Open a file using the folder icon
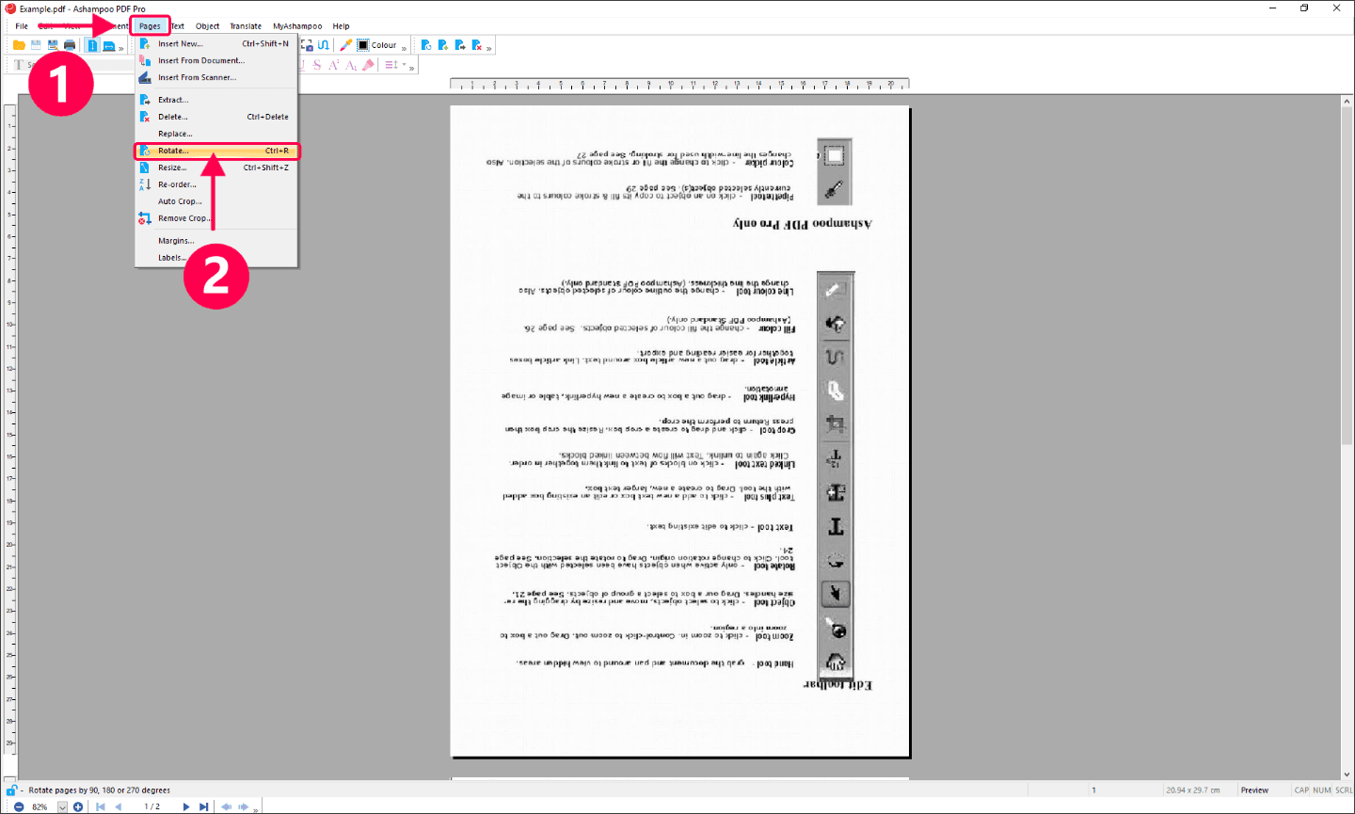Viewport: 1355px width, 814px height. [19, 44]
